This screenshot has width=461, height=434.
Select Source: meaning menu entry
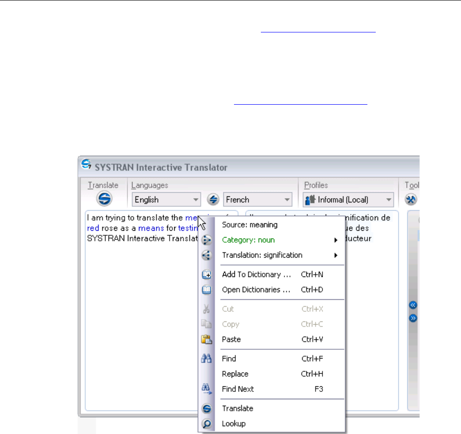[x=271, y=225]
